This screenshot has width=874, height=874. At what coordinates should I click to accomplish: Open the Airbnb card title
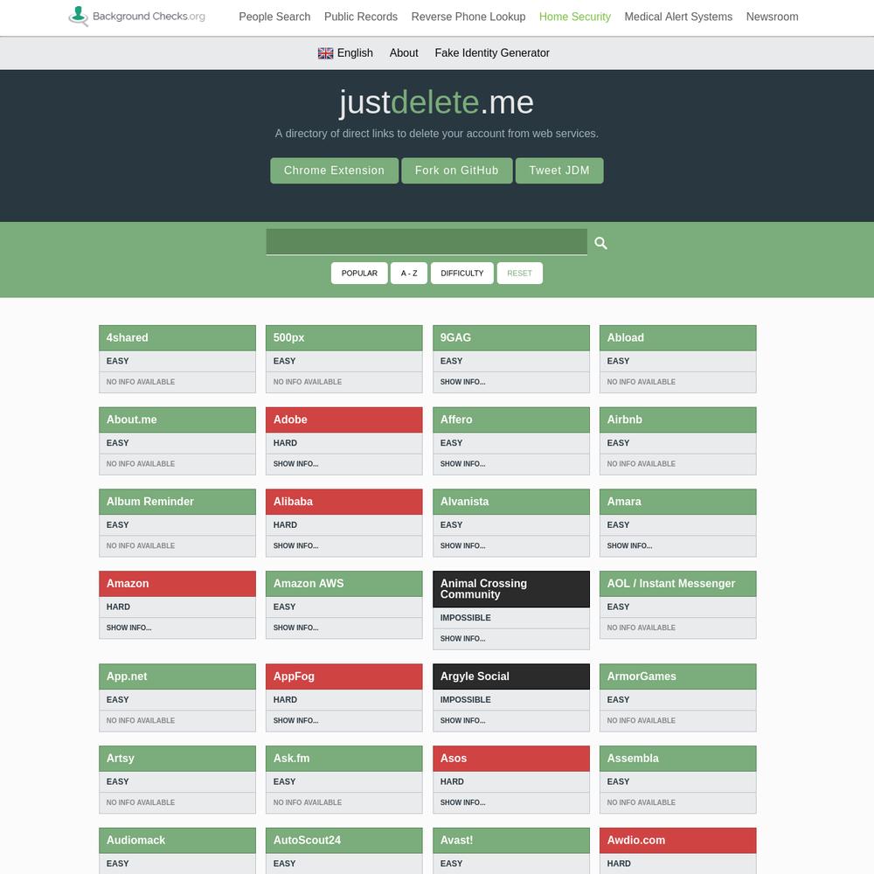pyautogui.click(x=677, y=420)
